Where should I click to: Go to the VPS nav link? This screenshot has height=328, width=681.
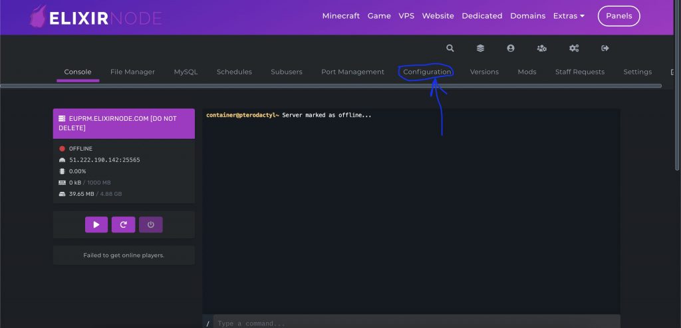pyautogui.click(x=406, y=16)
